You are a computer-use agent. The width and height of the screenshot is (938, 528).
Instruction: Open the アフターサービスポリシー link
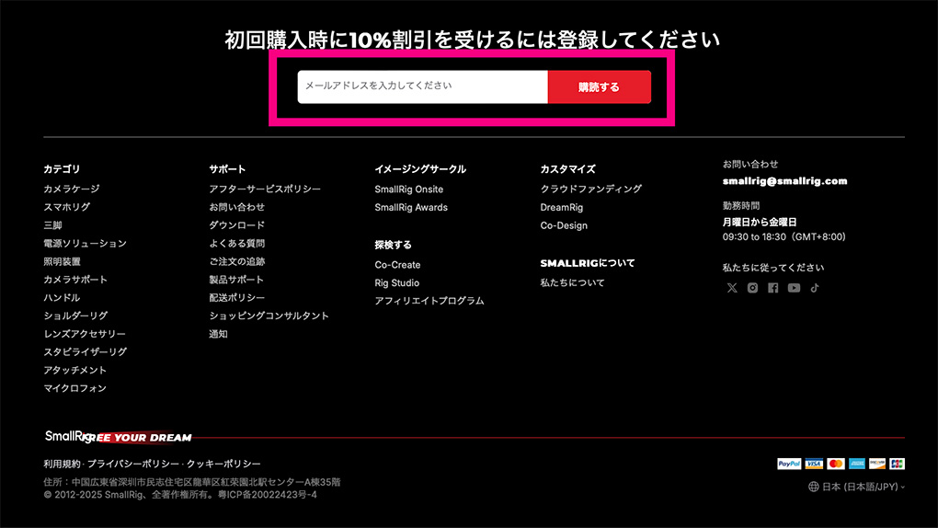click(265, 189)
